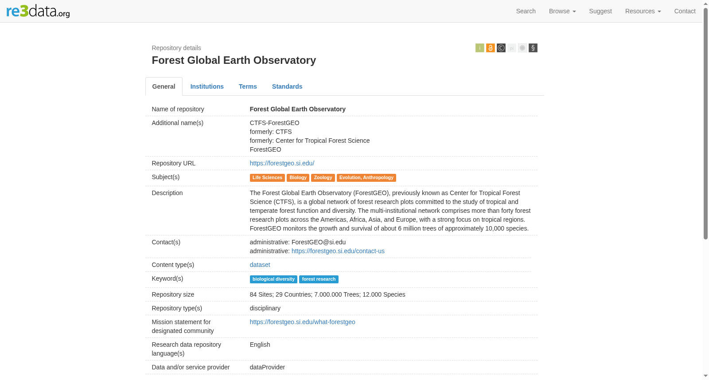This screenshot has height=380, width=709.
Task: Click the greyed-out certificate seal badge
Action: click(522, 48)
